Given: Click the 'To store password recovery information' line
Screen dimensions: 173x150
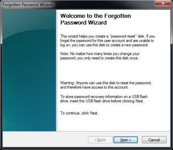Looking at the screenshot, I should click(x=104, y=97).
